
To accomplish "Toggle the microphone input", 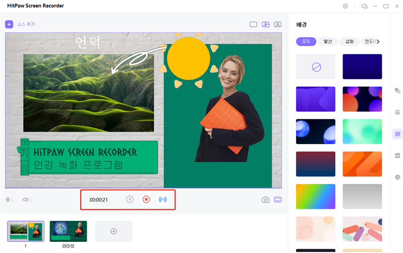I will click(x=8, y=200).
